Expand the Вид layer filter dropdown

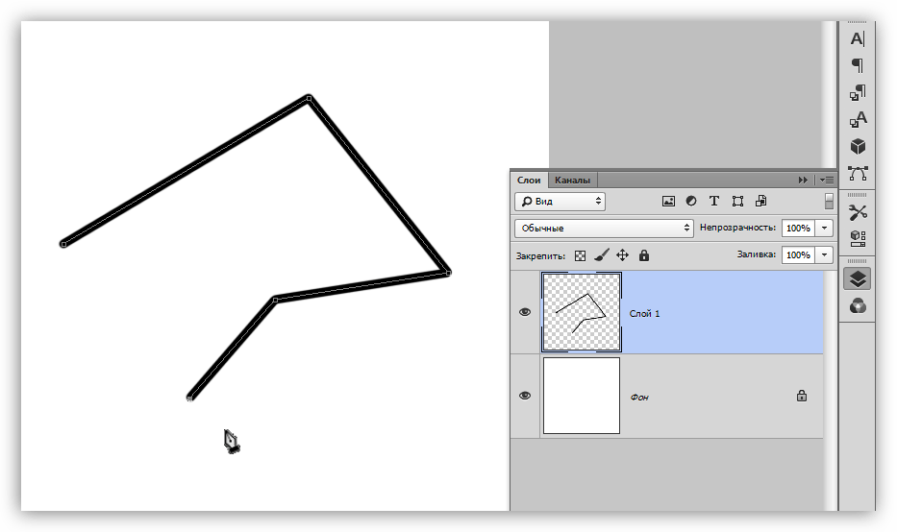[x=560, y=202]
